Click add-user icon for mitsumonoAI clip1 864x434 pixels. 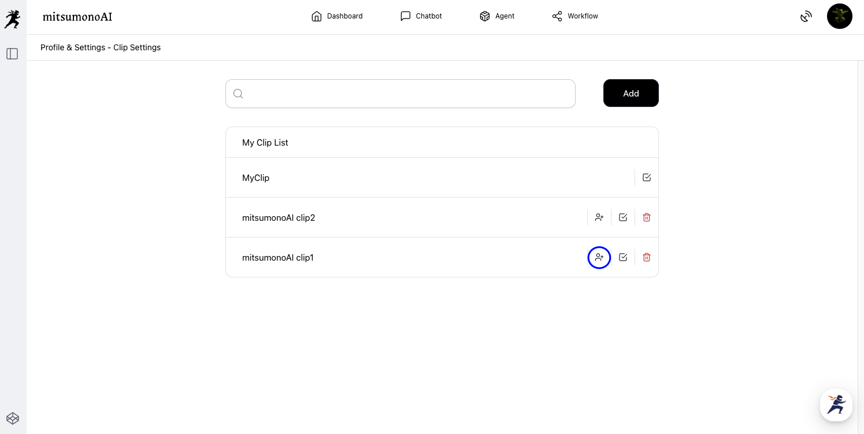click(x=599, y=257)
